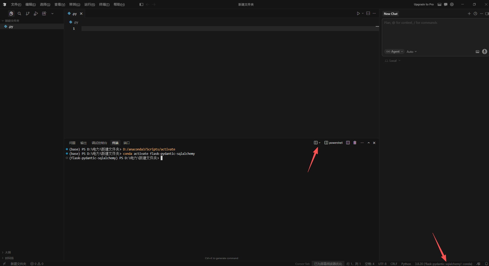489x266 pixels.
Task: Start voice input microphone button
Action: [x=484, y=52]
